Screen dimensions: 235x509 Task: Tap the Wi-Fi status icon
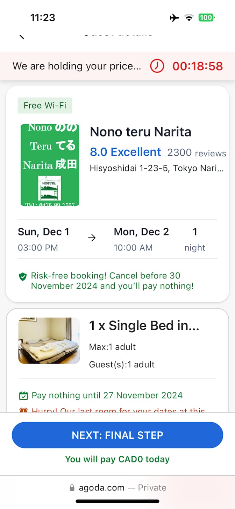(x=189, y=17)
